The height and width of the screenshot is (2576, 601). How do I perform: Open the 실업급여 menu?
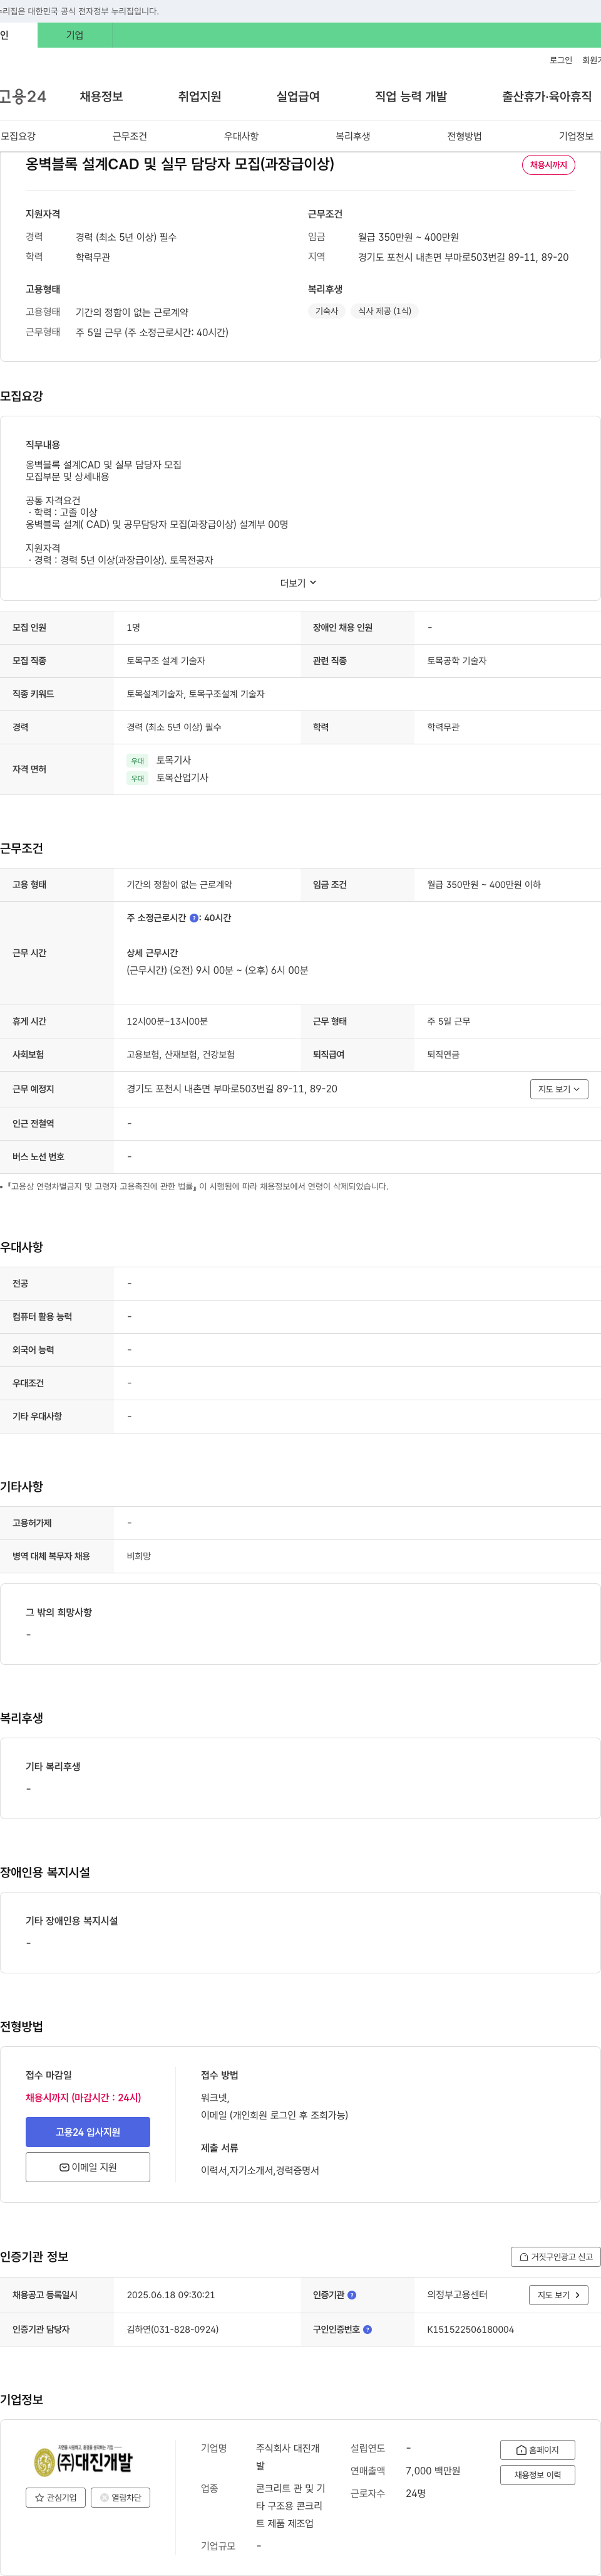coord(297,97)
